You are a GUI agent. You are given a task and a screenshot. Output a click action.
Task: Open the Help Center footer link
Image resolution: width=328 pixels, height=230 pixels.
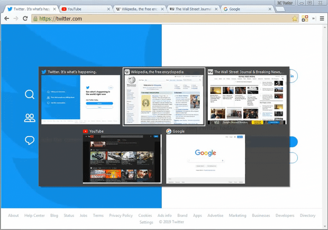pos(34,215)
